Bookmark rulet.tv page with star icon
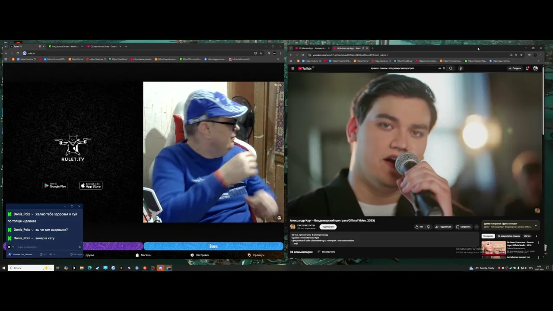Image resolution: width=553 pixels, height=311 pixels. [261, 53]
